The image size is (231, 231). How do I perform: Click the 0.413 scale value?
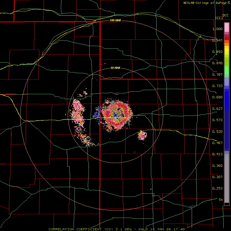[x=217, y=154]
